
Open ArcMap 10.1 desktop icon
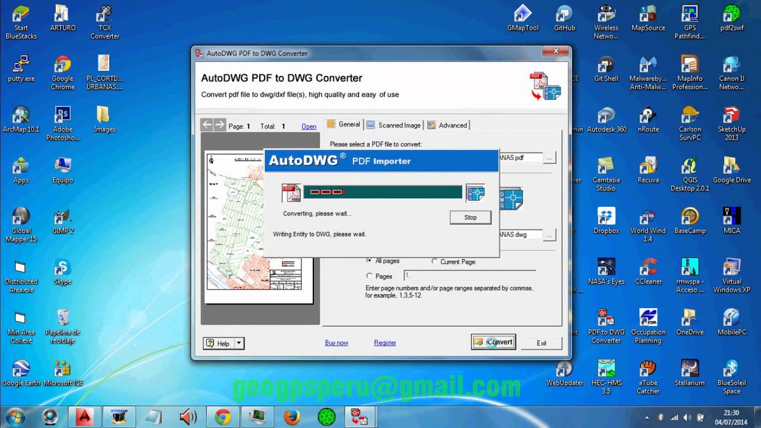tap(21, 119)
